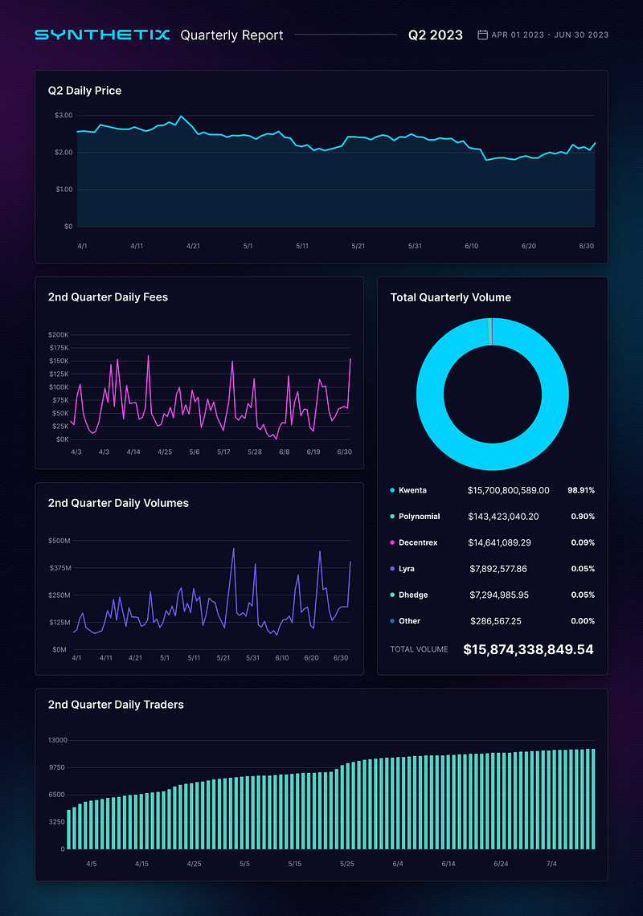Click the 'Decentrex' legend label
The image size is (643, 916).
(418, 542)
